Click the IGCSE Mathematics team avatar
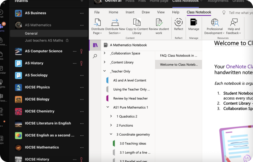 click(x=18, y=148)
